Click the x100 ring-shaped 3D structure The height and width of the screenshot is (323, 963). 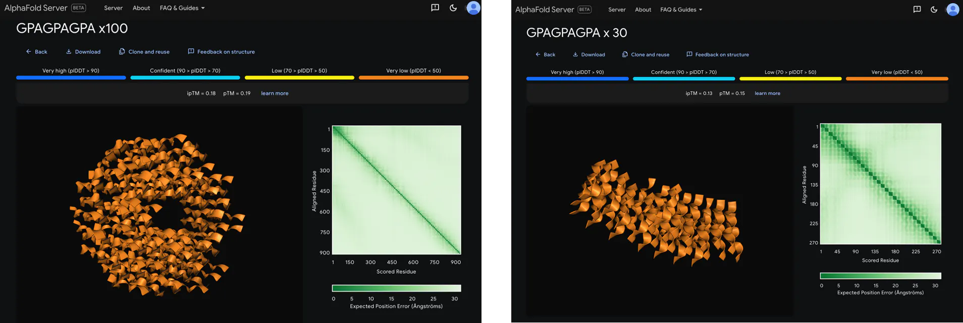pos(156,214)
